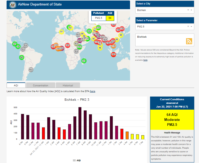Switch to the Concentration tab

[41, 85]
